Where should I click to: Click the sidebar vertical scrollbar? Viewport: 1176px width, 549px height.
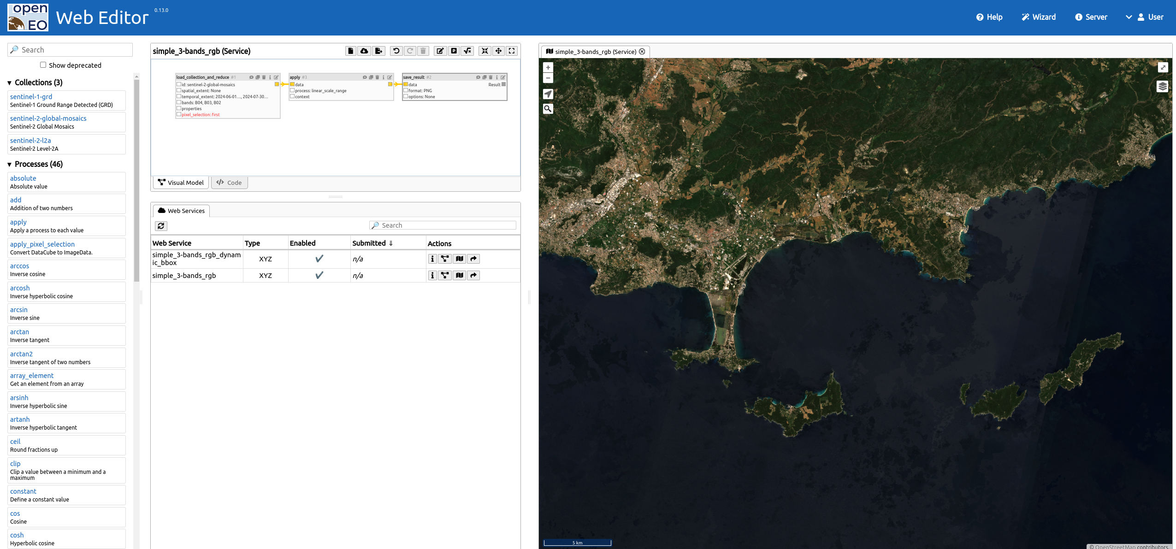136,180
